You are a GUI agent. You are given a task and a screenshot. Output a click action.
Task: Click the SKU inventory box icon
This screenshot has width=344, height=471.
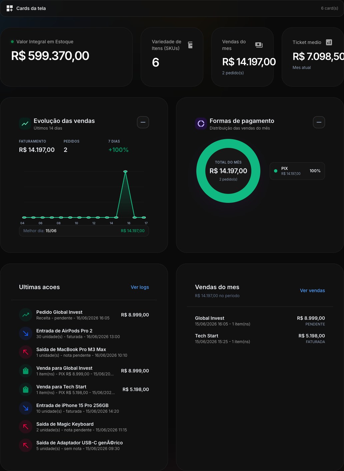tap(190, 45)
